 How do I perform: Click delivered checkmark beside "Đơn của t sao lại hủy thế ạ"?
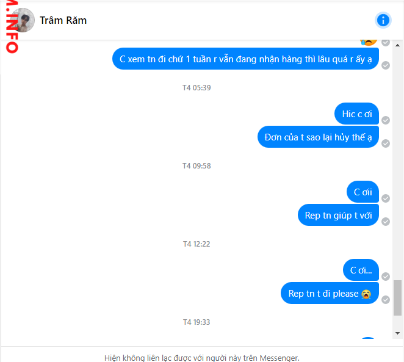[386, 143]
